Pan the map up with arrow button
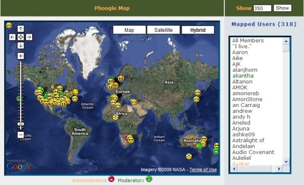The height and width of the screenshot is (185, 304). [x=21, y=29]
